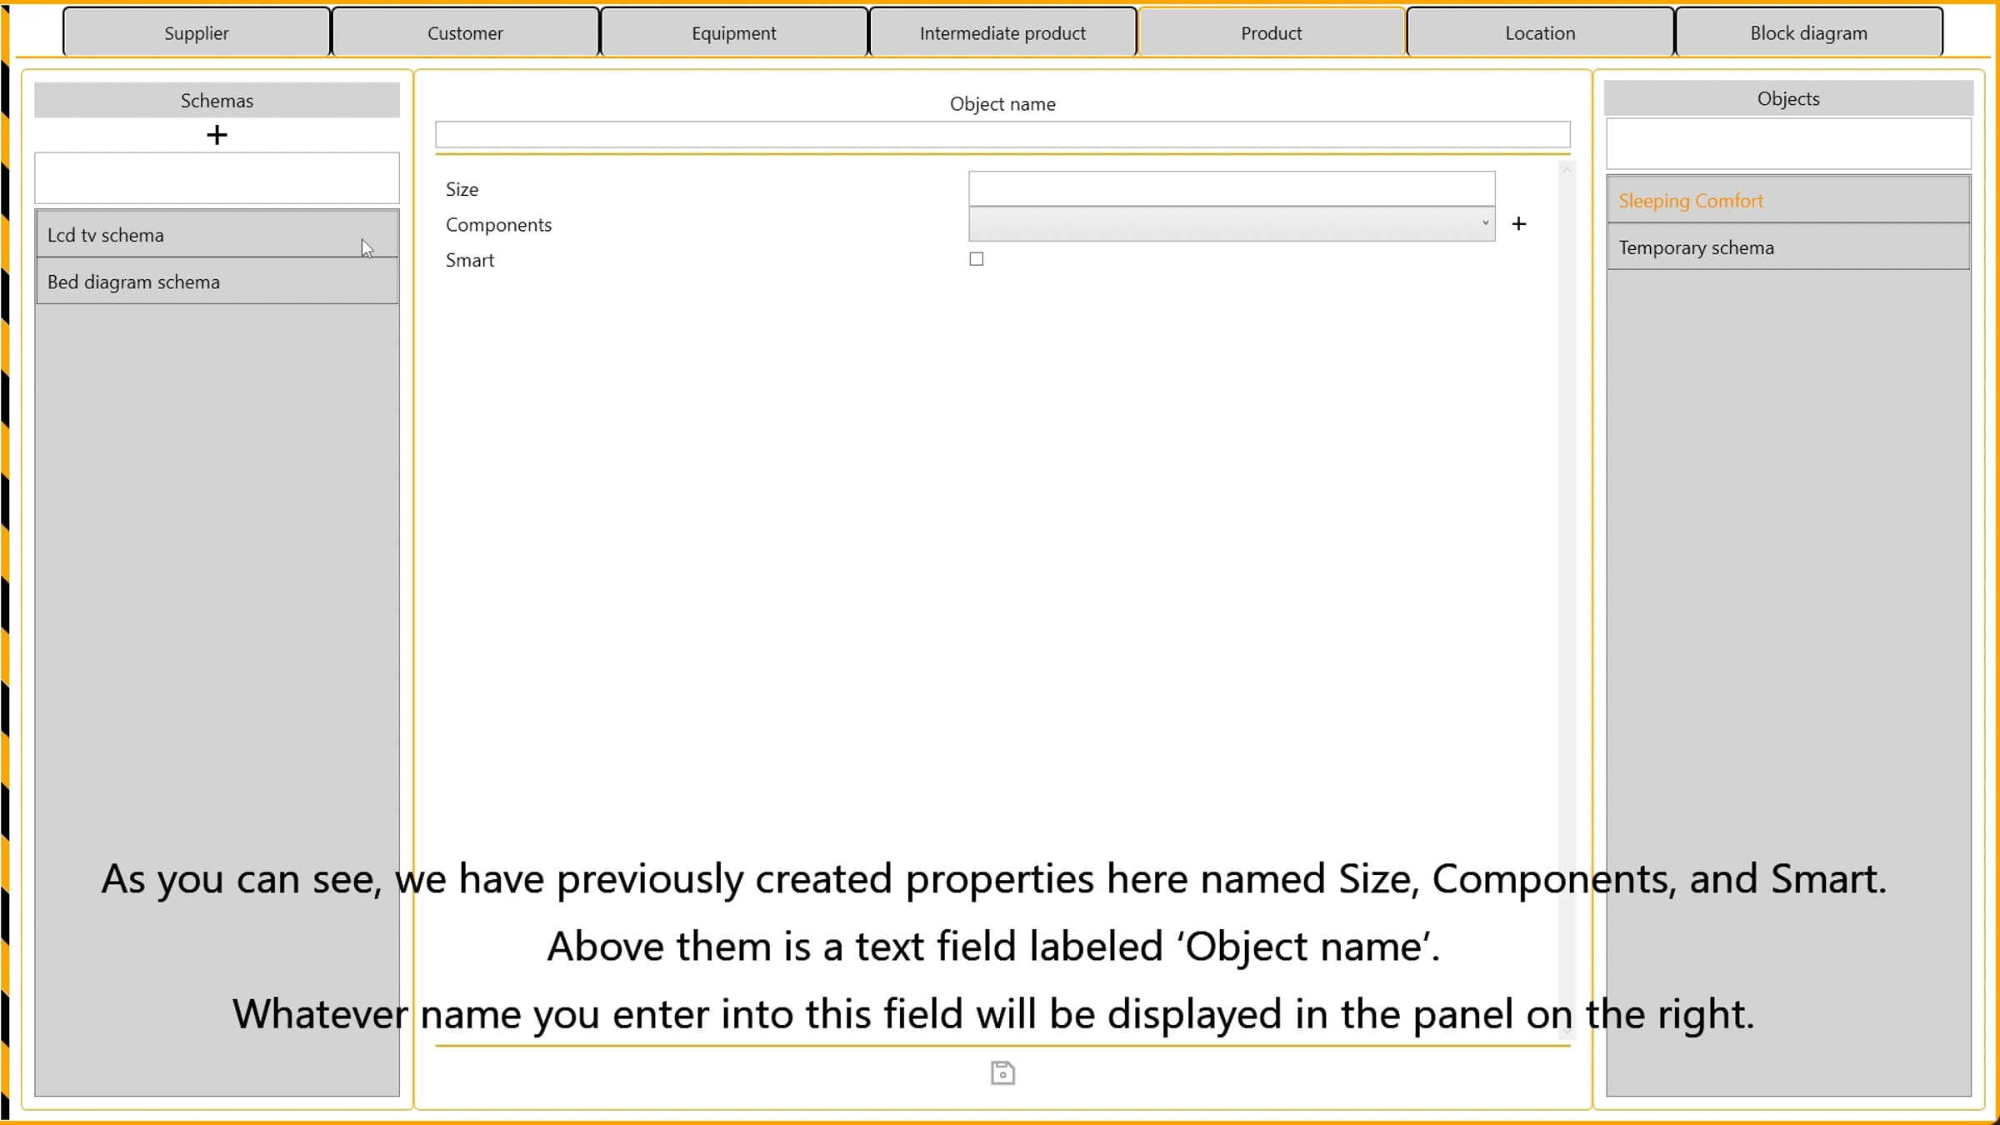Select the Product tab
This screenshot has height=1125, width=2000.
pos(1272,33)
